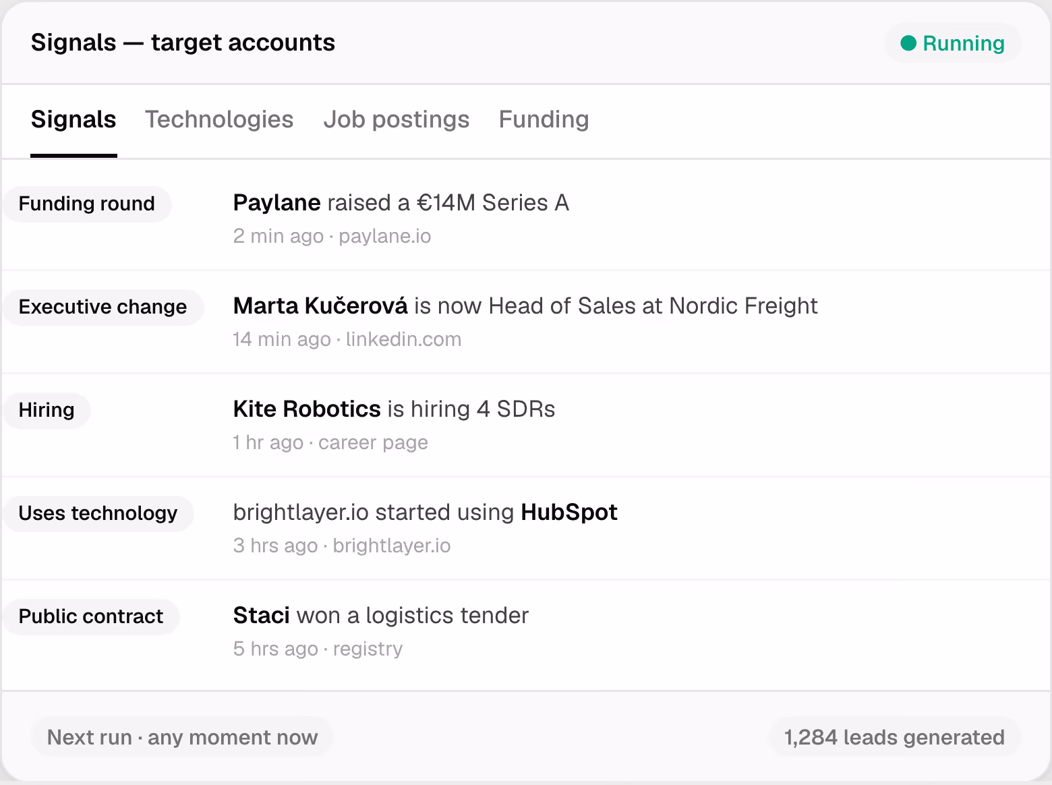Click the '3 hrs ago · brightlayer.io' source line
1052x785 pixels.
click(342, 546)
